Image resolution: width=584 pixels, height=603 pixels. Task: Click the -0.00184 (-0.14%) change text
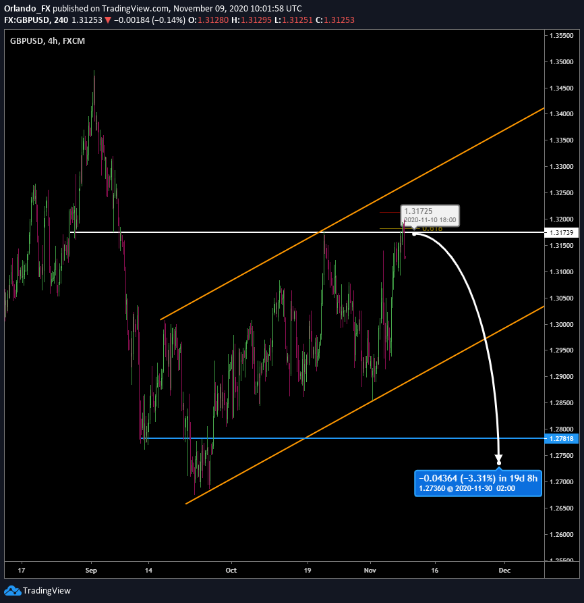coord(150,20)
